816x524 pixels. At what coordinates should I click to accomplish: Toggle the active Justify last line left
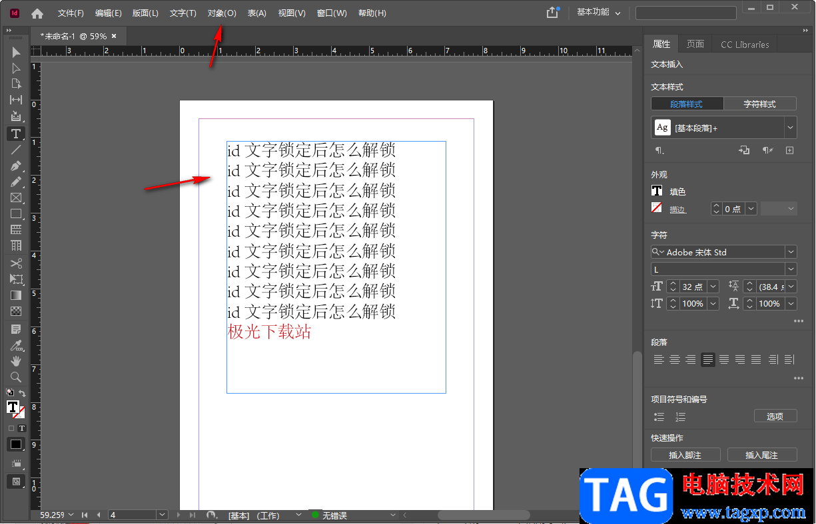707,360
